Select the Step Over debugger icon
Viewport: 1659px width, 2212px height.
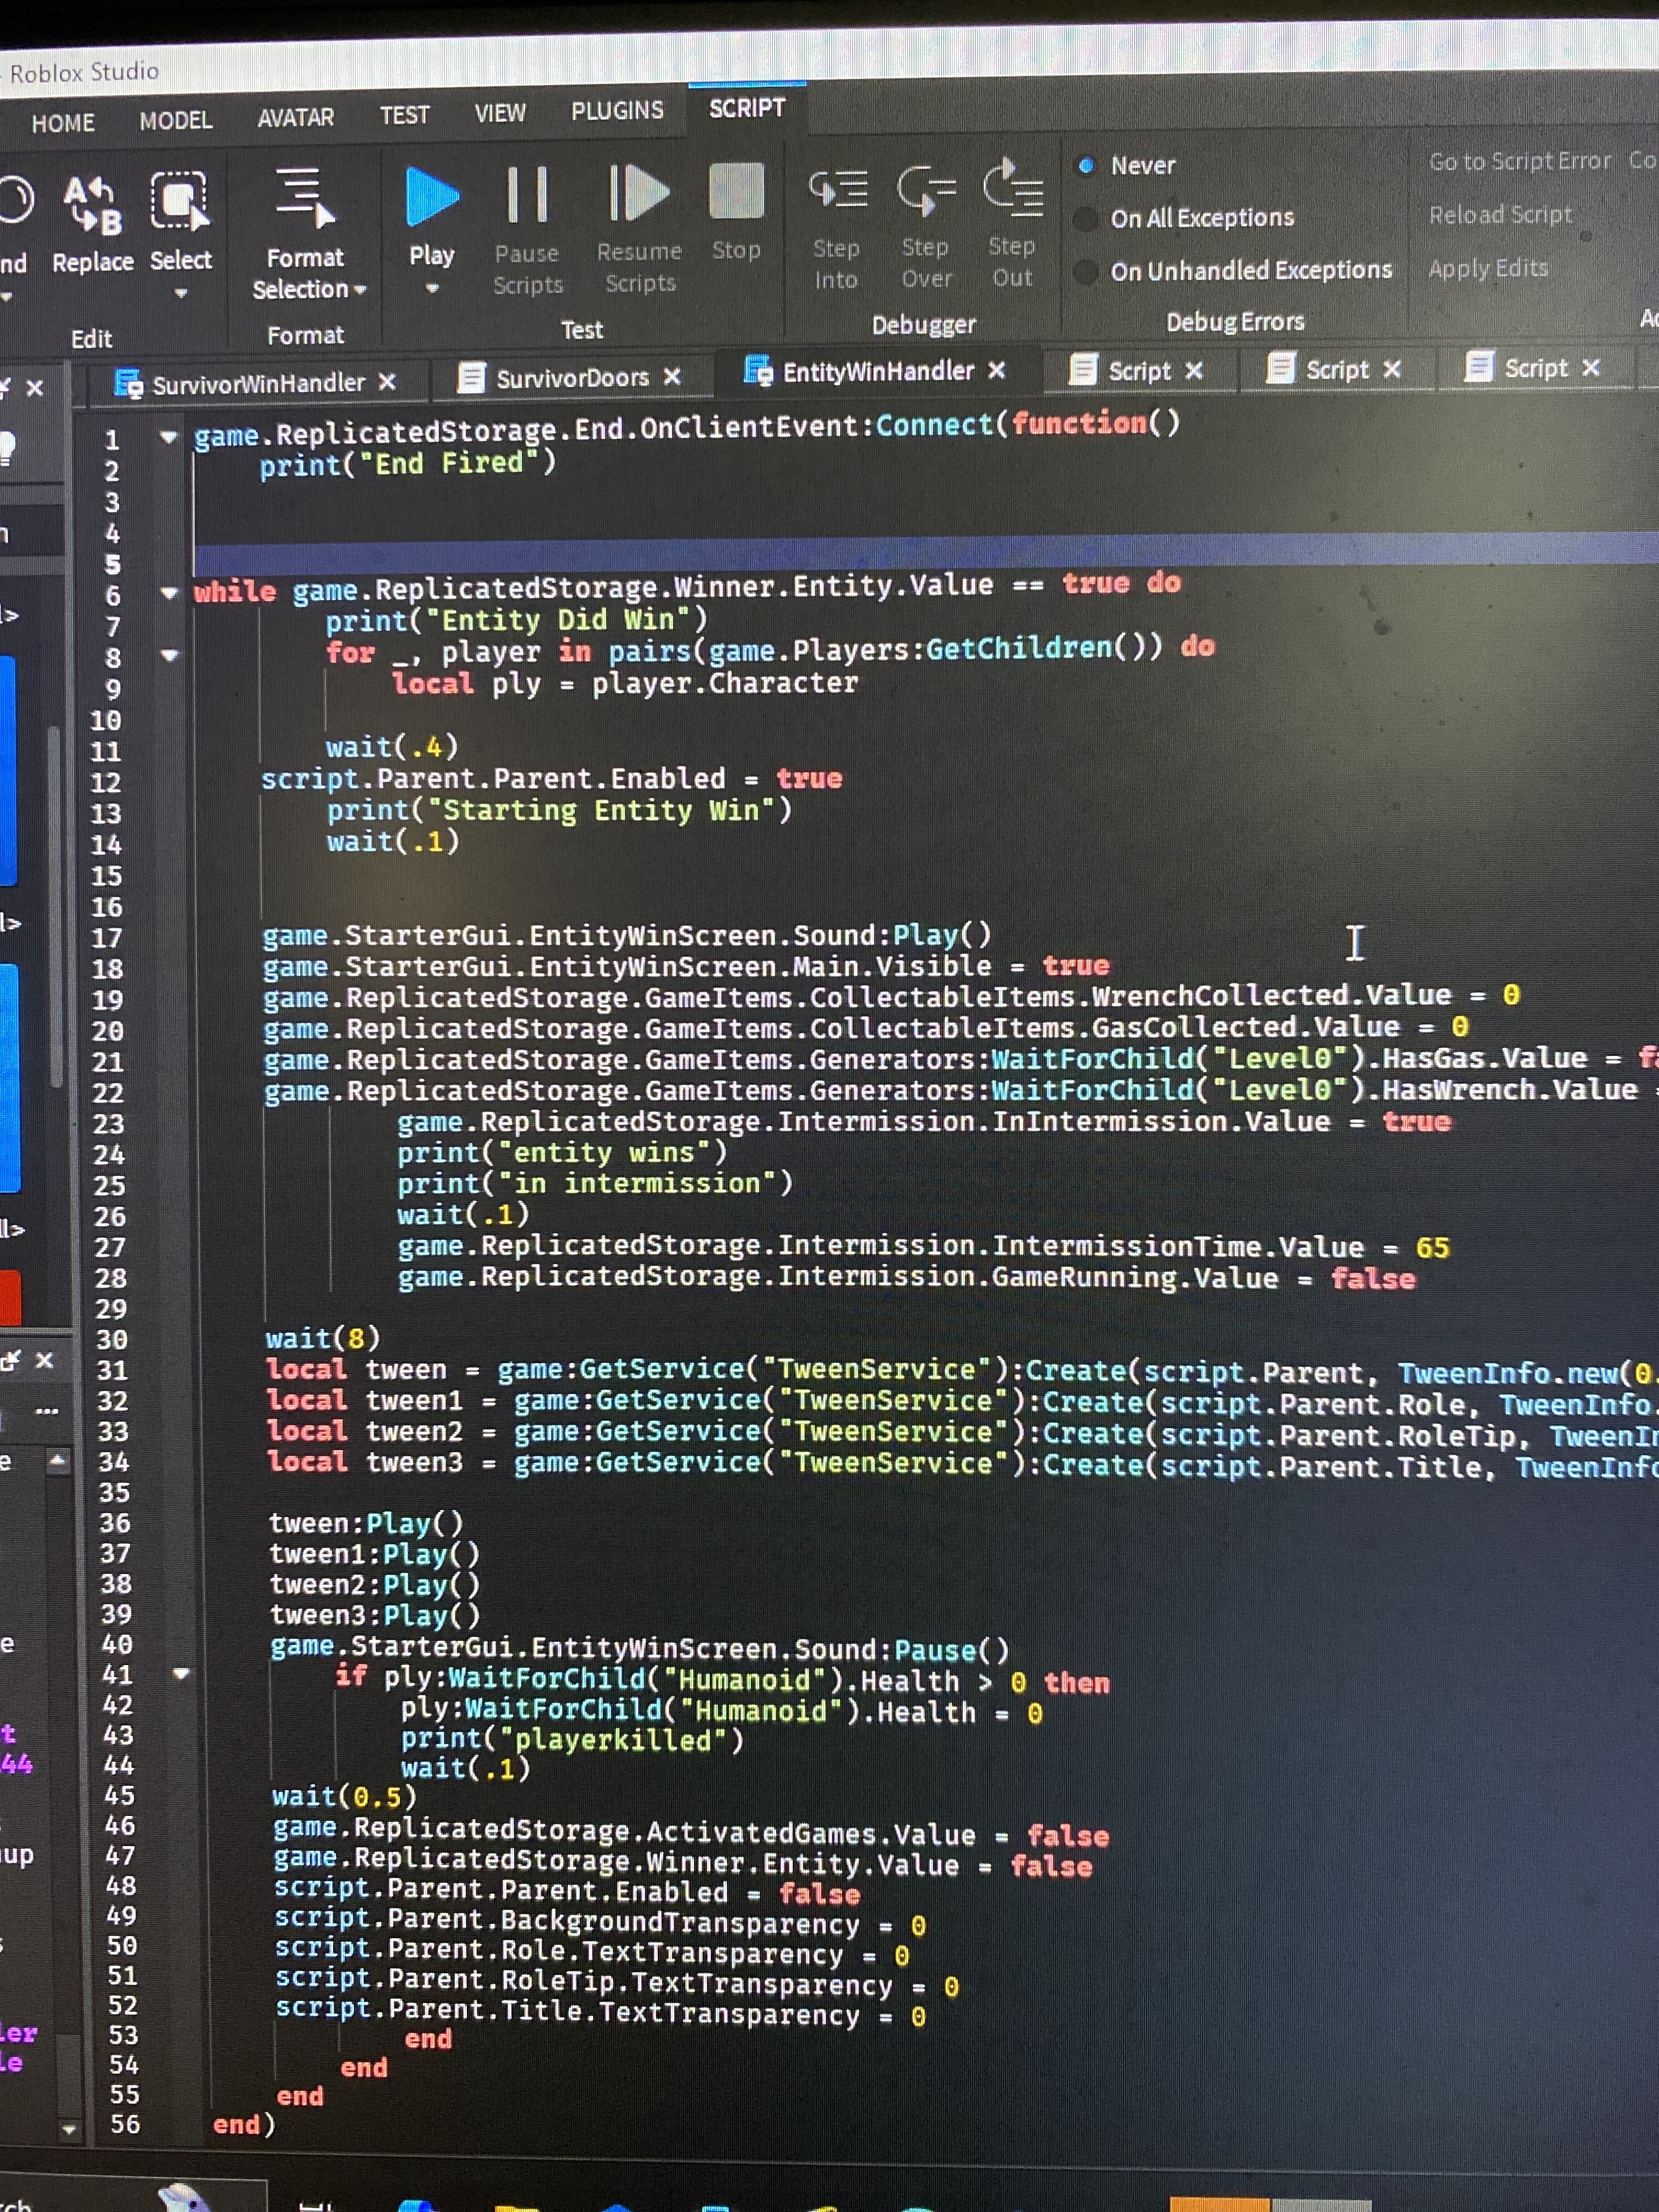[925, 190]
